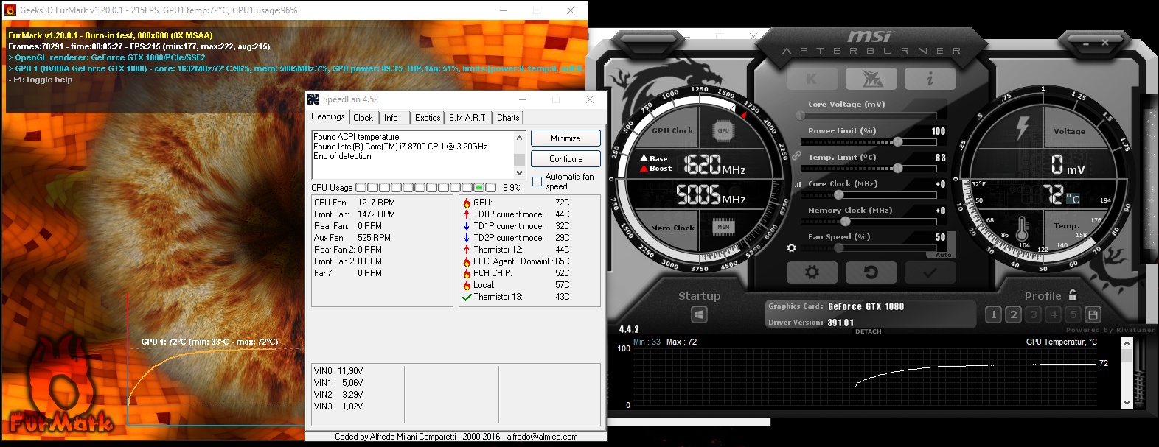Click the CPU Usage 9,9% value

[x=512, y=188]
